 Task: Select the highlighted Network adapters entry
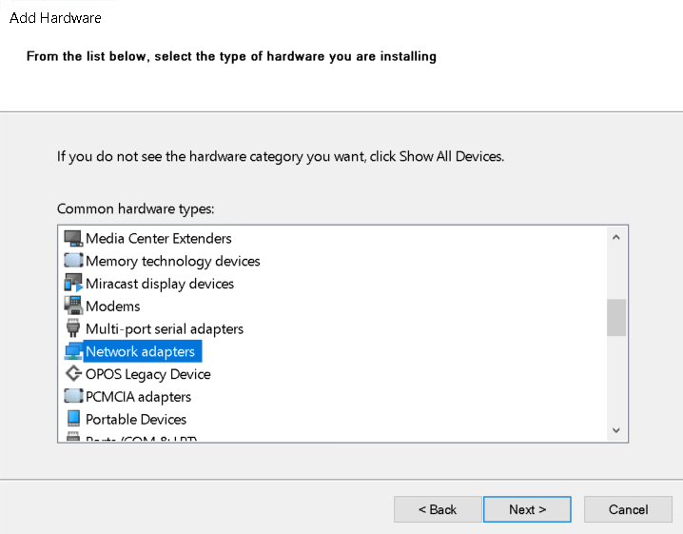click(141, 352)
